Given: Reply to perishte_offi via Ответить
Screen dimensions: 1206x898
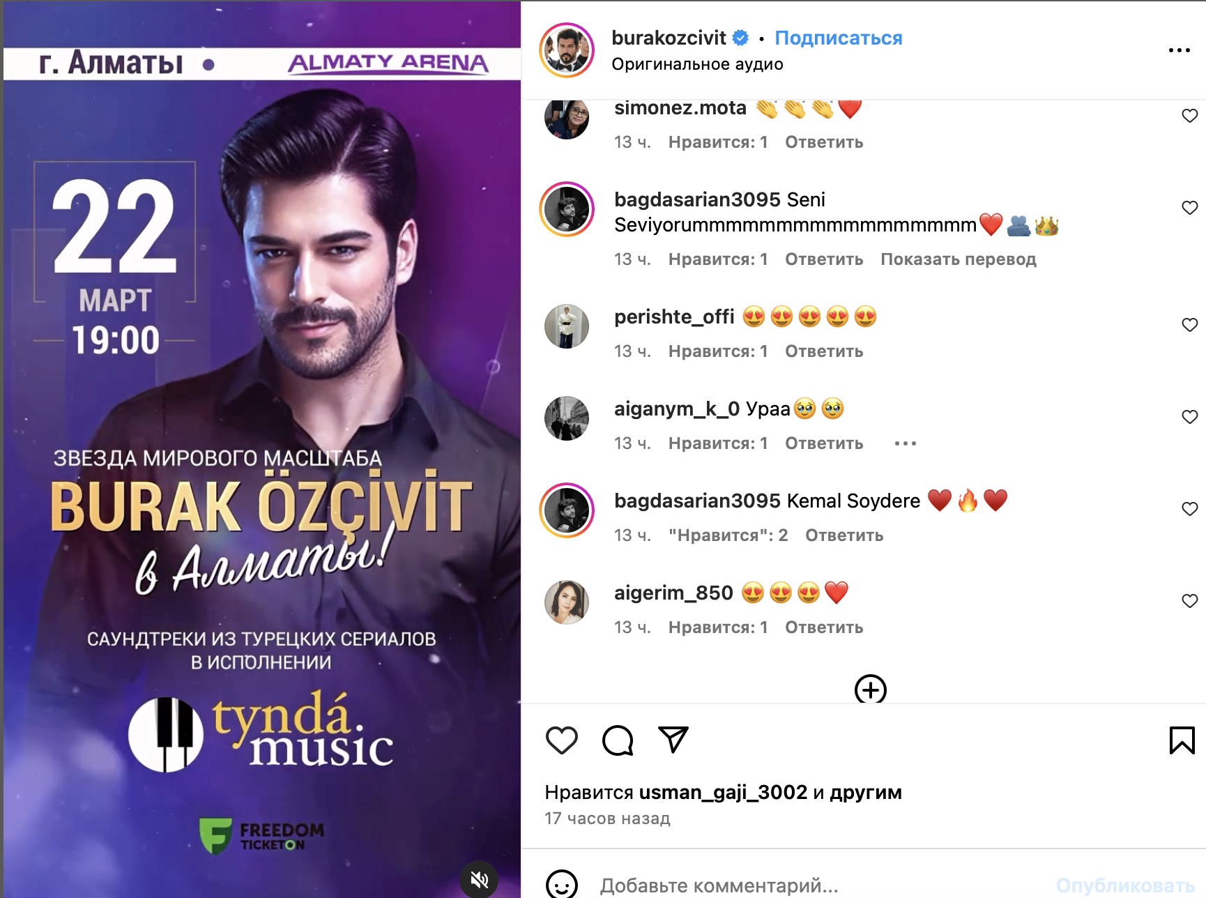Looking at the screenshot, I should 824,351.
